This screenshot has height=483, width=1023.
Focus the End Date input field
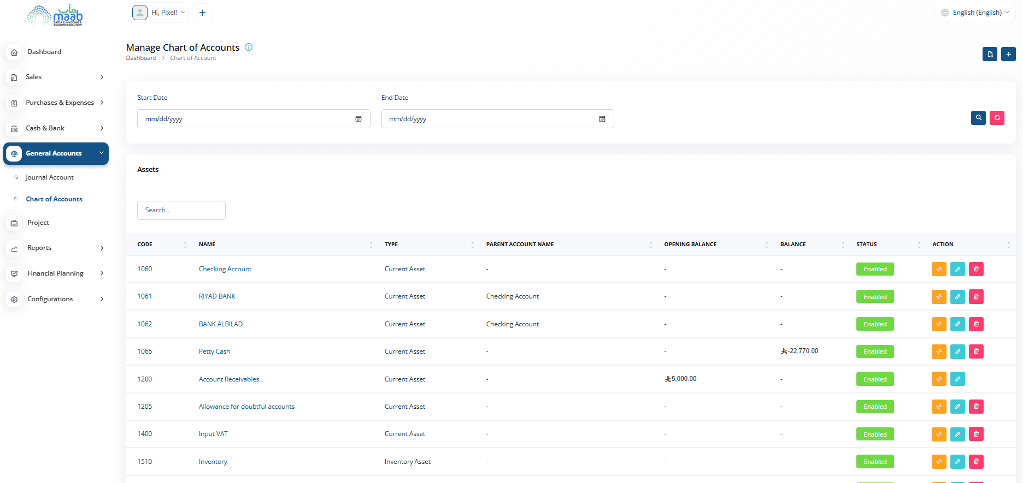click(x=497, y=119)
